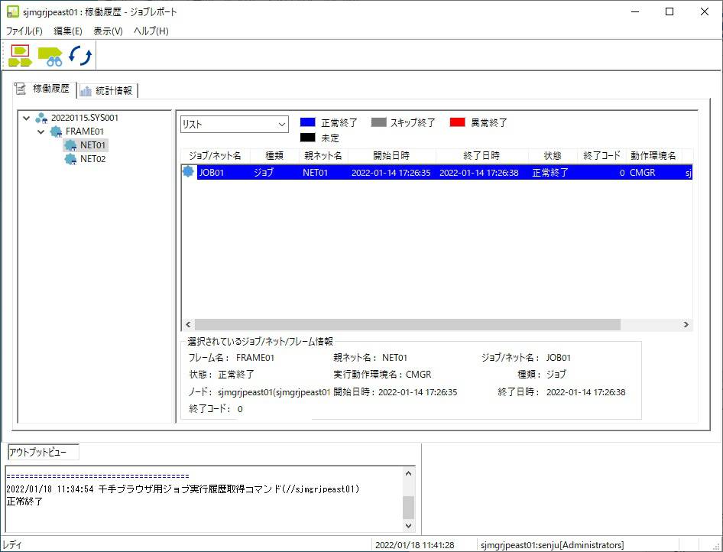Click the 2022/01/18 11:41:28 status bar time
This screenshot has width=723, height=552.
point(414,545)
